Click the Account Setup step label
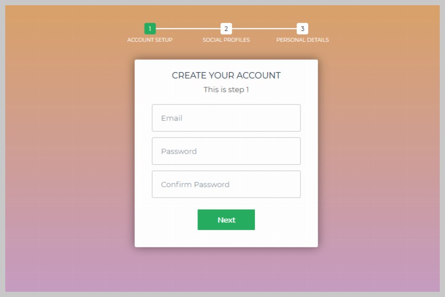The image size is (445, 297). pyautogui.click(x=150, y=40)
